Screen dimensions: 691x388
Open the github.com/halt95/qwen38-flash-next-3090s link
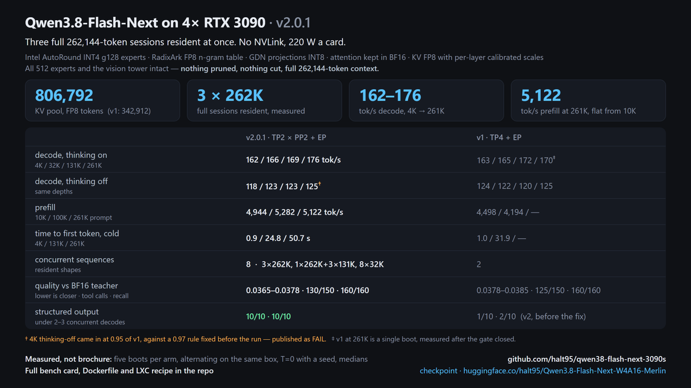[586, 359]
